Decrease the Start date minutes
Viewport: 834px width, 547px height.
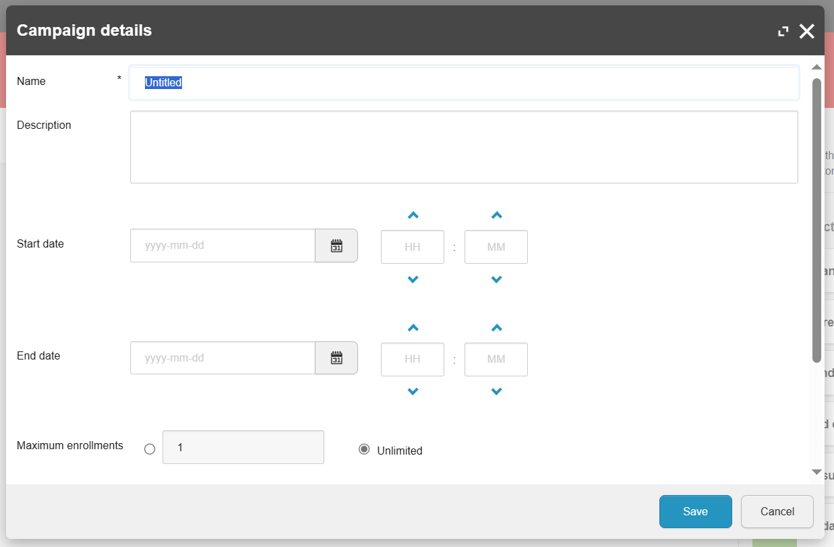pyautogui.click(x=496, y=279)
